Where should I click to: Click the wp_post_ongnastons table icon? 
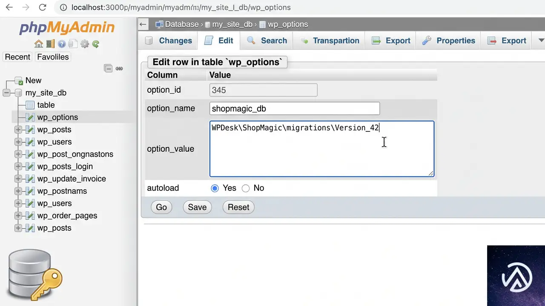point(30,154)
